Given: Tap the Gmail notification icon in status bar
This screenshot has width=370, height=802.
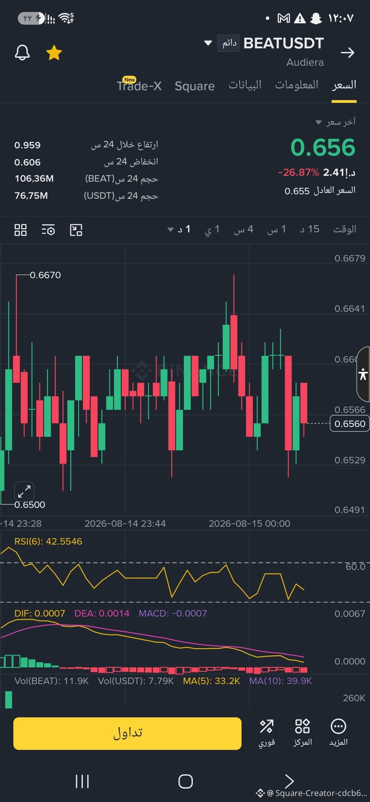Looking at the screenshot, I should [x=284, y=18].
